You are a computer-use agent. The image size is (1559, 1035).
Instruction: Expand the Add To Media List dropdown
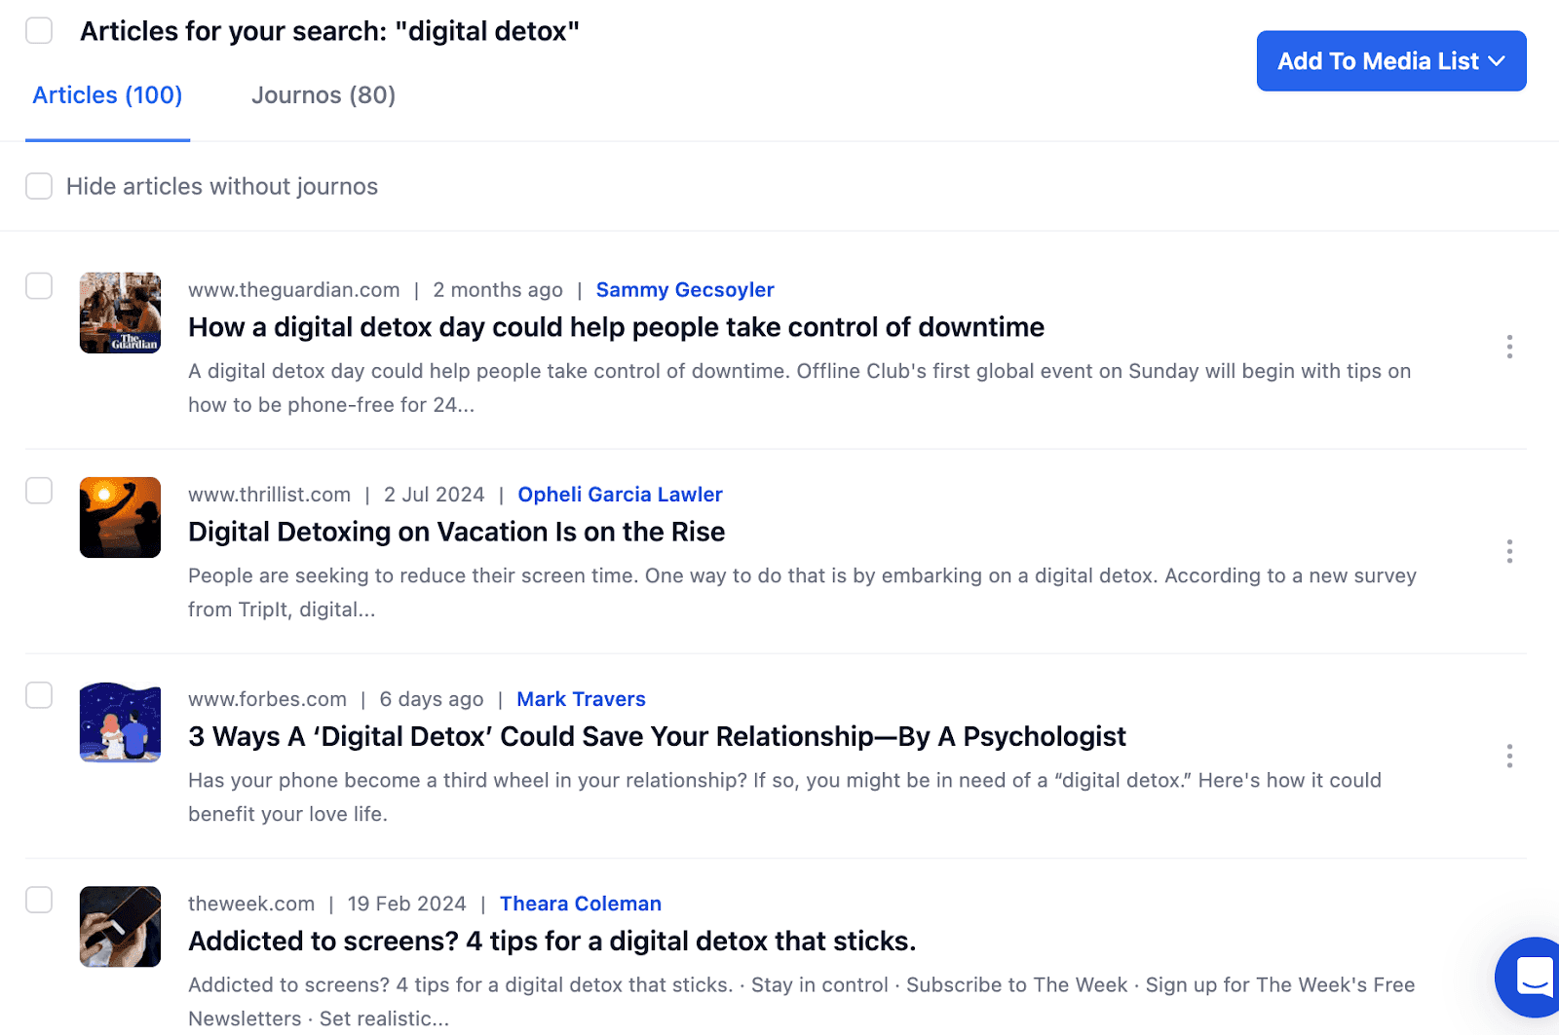pyautogui.click(x=1390, y=61)
